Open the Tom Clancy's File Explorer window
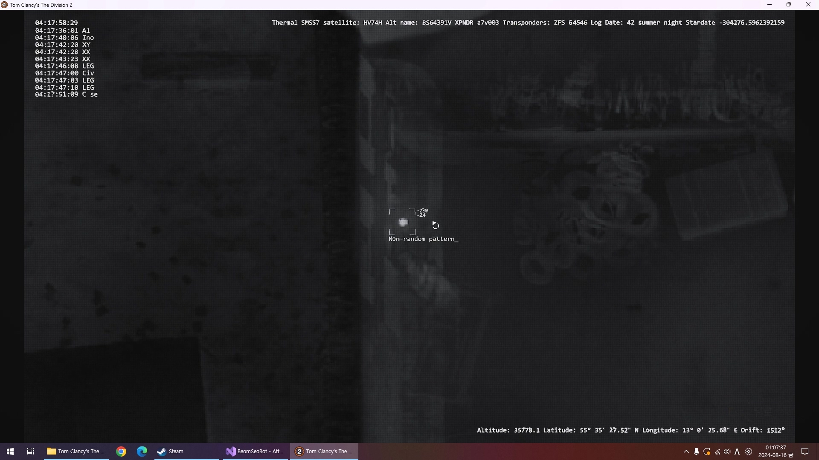This screenshot has height=460, width=819. (76, 451)
